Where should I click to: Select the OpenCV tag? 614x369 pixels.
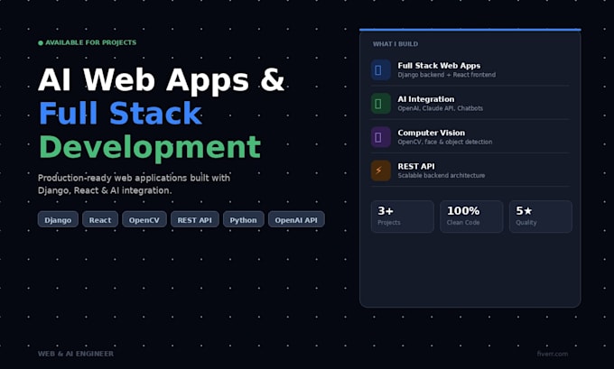click(x=144, y=219)
